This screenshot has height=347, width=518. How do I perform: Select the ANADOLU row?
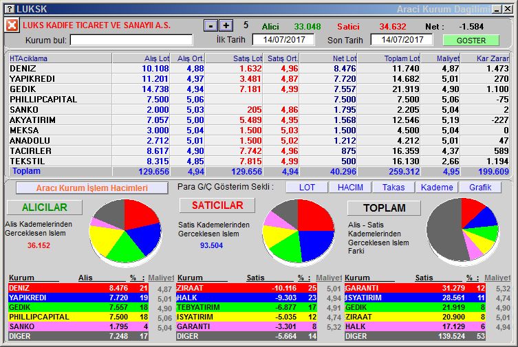tap(259, 140)
